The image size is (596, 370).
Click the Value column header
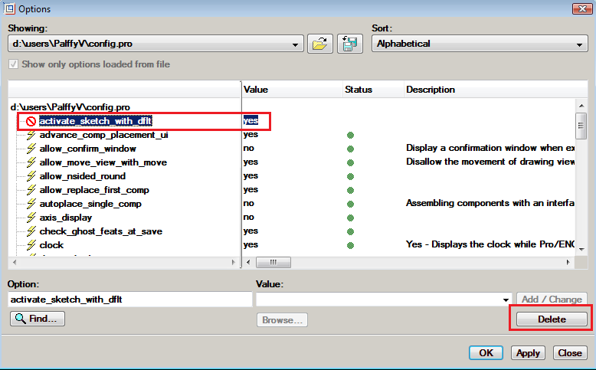coord(293,90)
